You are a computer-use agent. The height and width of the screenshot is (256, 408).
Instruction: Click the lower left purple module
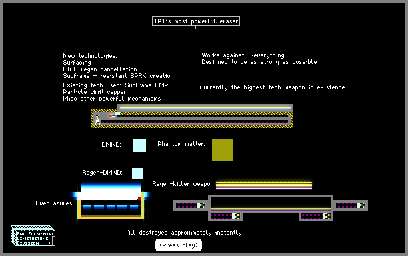(x=225, y=216)
